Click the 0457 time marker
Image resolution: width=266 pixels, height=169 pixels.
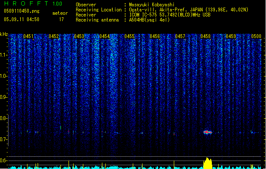coord(180,36)
